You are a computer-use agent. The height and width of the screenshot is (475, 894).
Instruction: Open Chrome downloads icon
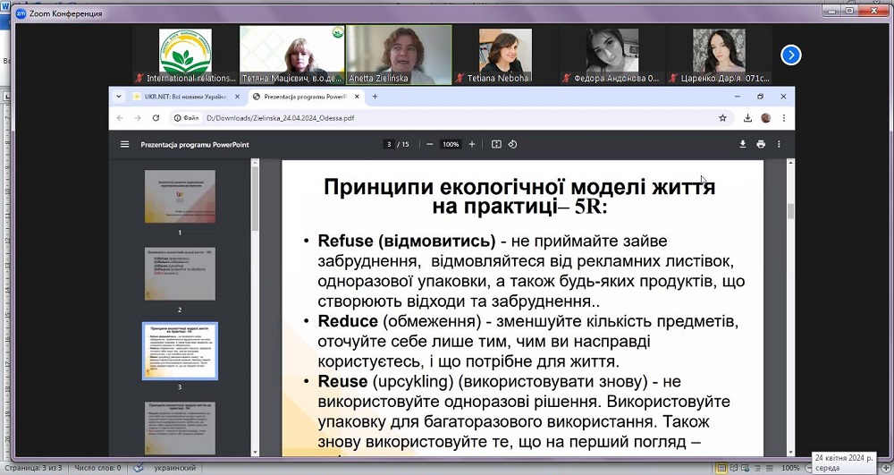point(747,117)
